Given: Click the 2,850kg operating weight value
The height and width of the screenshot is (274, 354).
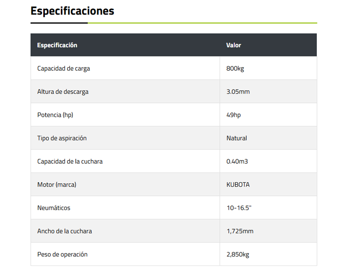Looking at the screenshot, I should 238,255.
